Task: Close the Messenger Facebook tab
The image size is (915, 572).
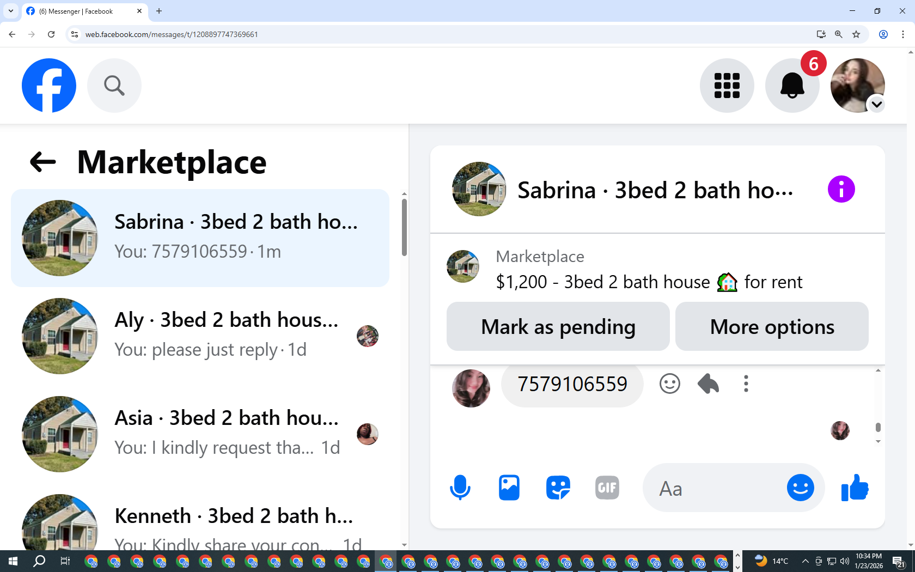Action: pyautogui.click(x=139, y=11)
